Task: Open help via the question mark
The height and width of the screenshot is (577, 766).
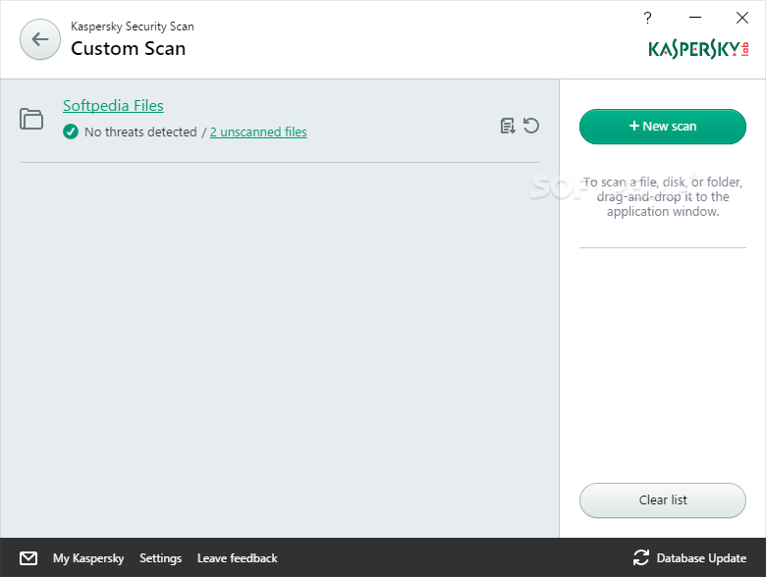Action: click(x=648, y=18)
